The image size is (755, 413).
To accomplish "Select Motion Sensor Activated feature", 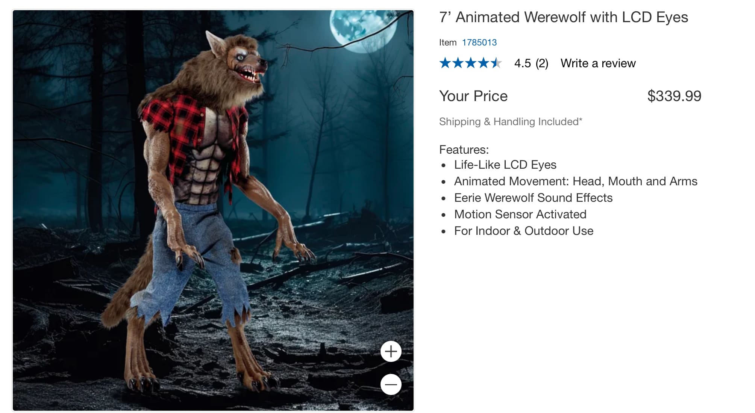I will (x=520, y=214).
